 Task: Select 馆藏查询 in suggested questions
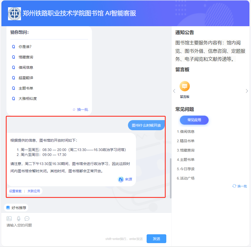[26, 57]
